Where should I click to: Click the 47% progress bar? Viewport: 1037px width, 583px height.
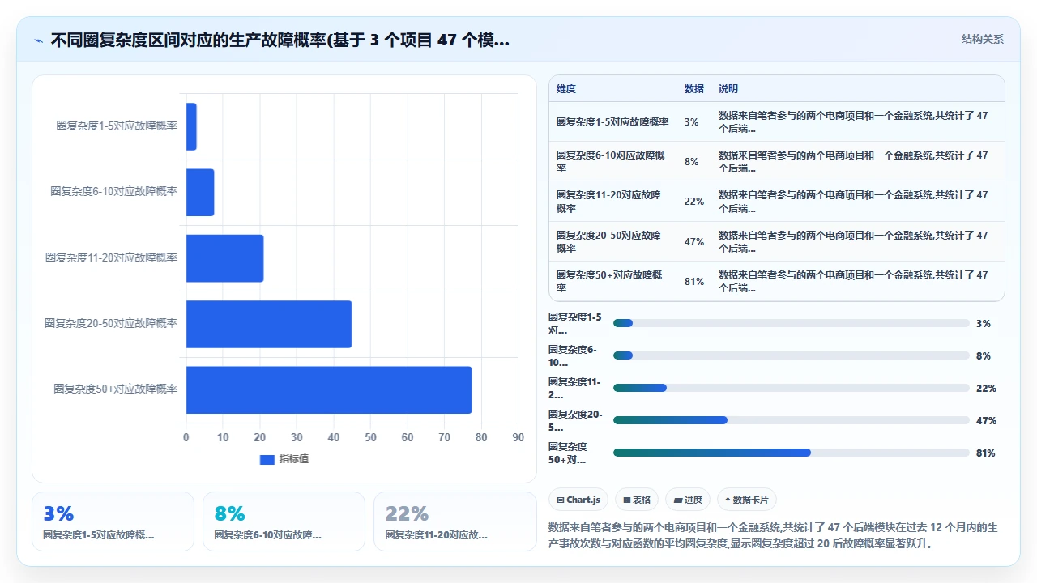point(792,420)
